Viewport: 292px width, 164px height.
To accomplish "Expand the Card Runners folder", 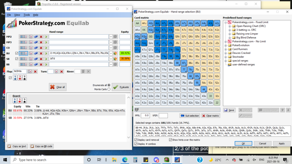I will 226,49.
